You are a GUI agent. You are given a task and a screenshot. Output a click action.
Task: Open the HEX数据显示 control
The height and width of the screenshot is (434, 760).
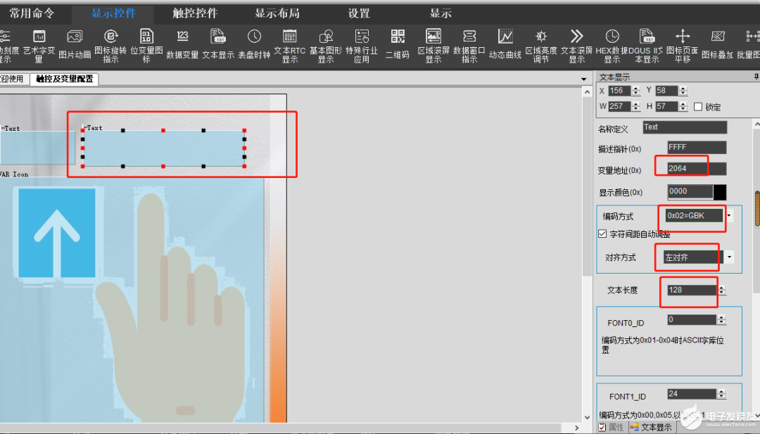tap(612, 44)
